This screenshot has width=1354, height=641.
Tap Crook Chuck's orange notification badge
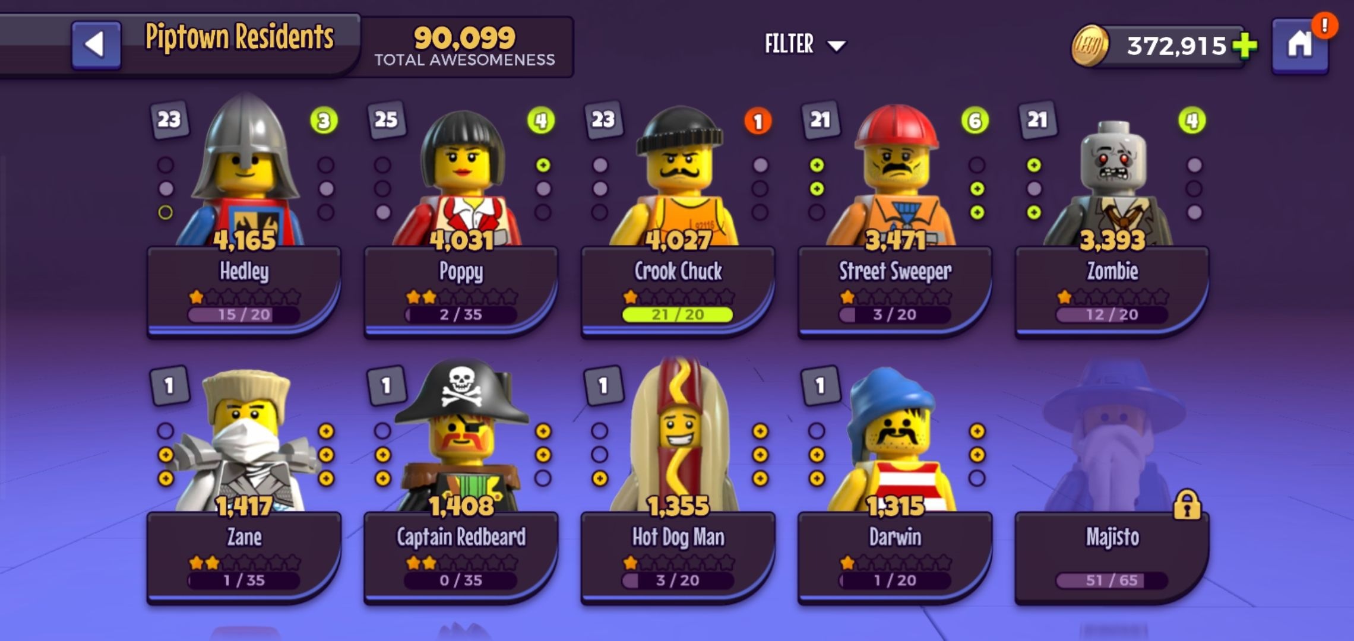click(758, 122)
